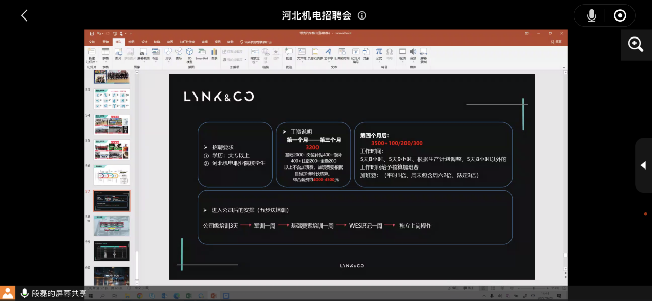
Task: Open Windows Start button on taskbar
Action: click(90, 296)
